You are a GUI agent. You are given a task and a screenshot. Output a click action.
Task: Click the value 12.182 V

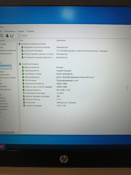[x=60, y=93]
